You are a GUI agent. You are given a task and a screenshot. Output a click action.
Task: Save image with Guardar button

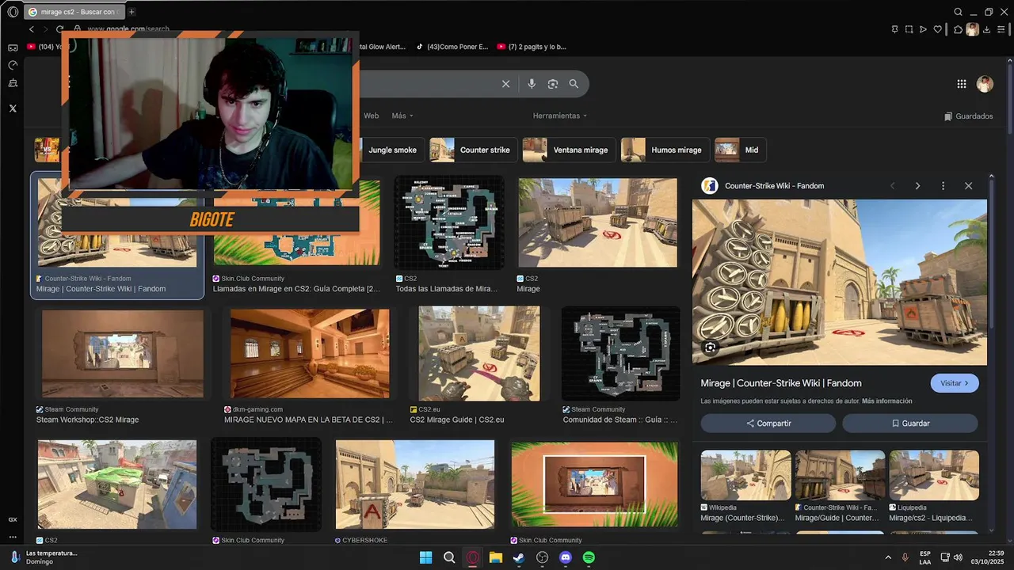[910, 424]
